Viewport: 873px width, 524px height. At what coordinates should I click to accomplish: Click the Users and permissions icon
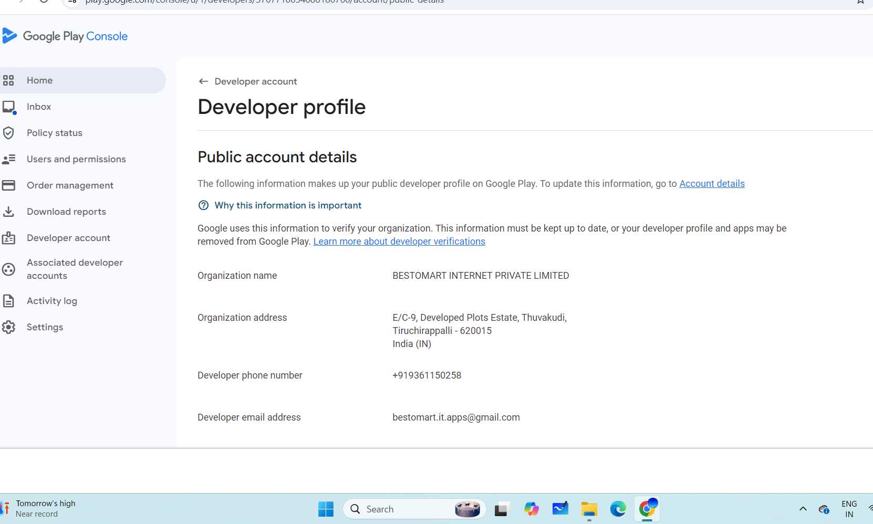8,159
